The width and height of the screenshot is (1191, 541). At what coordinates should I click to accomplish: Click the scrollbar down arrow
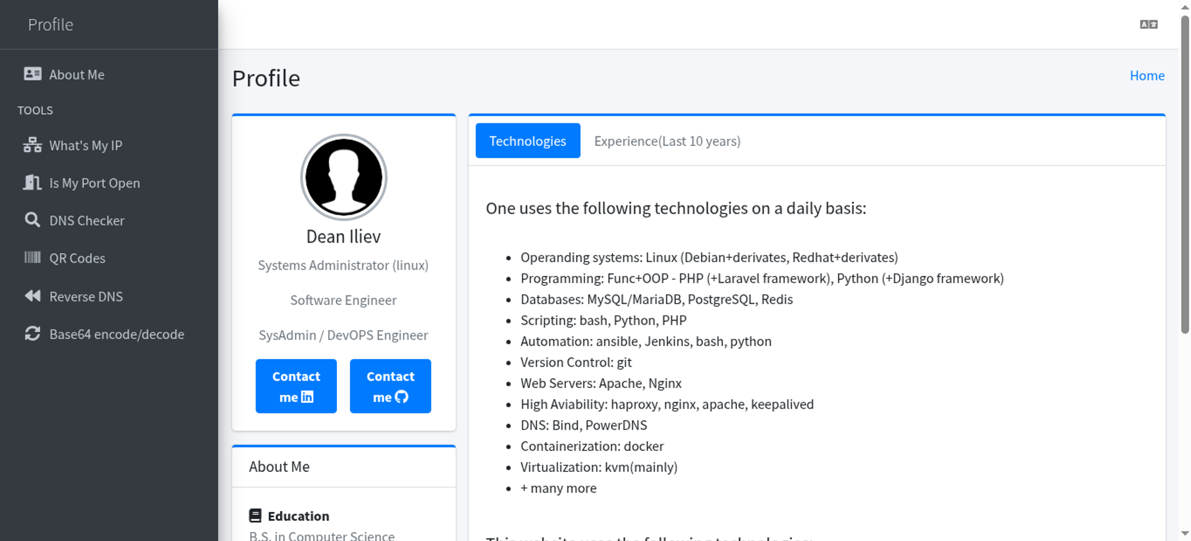tap(1185, 533)
